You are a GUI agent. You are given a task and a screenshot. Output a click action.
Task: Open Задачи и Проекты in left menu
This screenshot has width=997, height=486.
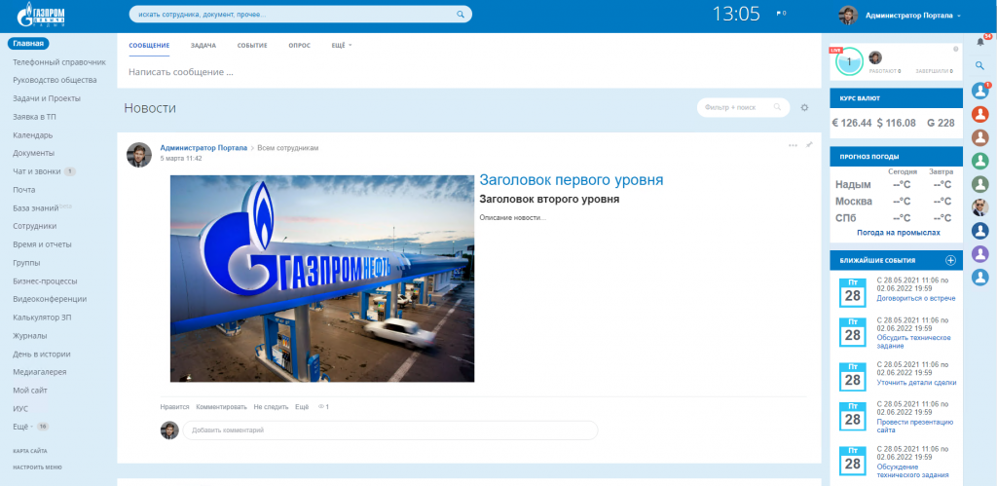[x=47, y=98]
